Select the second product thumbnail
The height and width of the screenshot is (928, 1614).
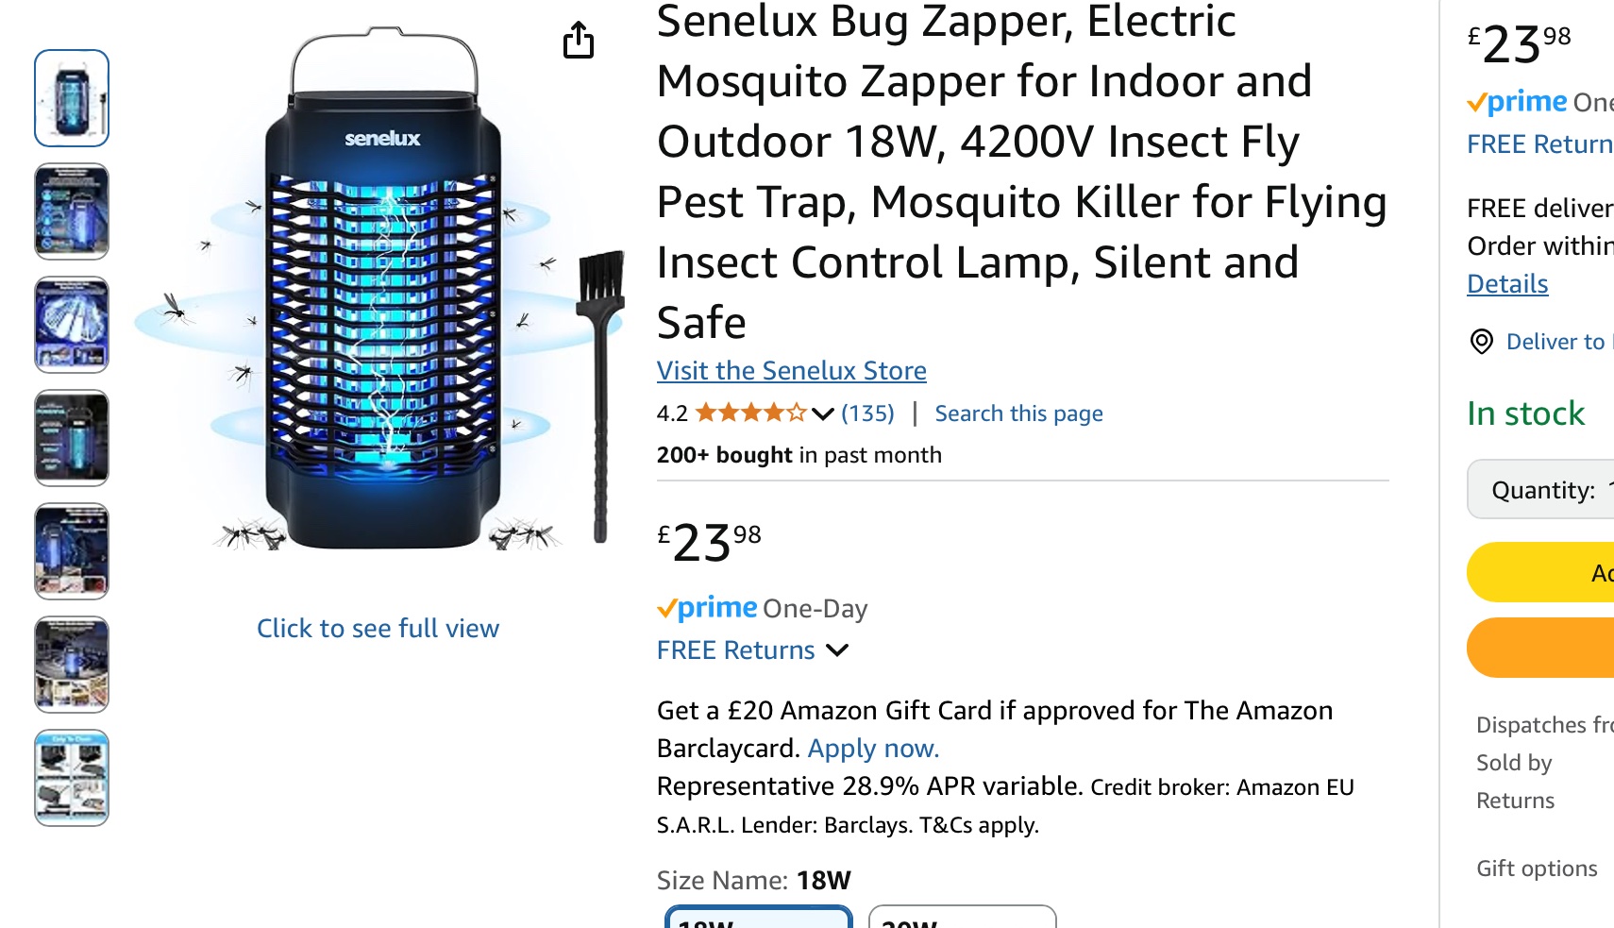(72, 211)
